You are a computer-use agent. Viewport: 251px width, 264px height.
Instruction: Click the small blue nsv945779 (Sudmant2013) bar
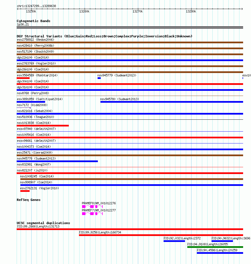click(99, 78)
